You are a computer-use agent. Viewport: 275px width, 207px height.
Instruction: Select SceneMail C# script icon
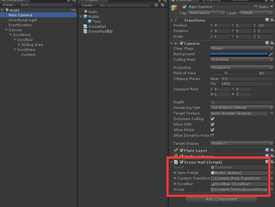85,27
